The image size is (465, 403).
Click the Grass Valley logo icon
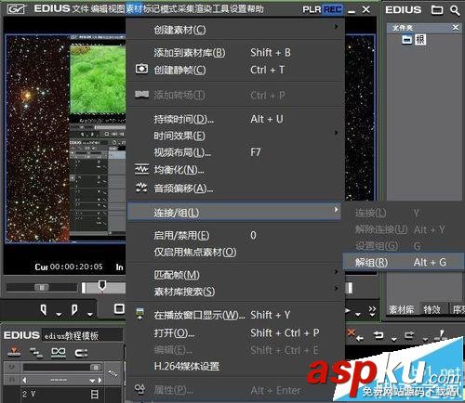pyautogui.click(x=17, y=9)
